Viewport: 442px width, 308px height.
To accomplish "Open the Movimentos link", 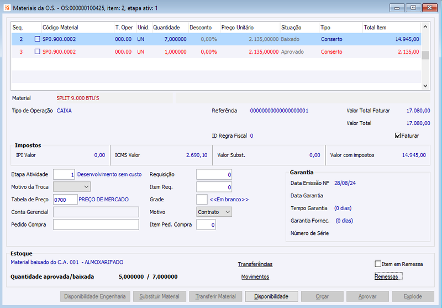I will [255, 276].
